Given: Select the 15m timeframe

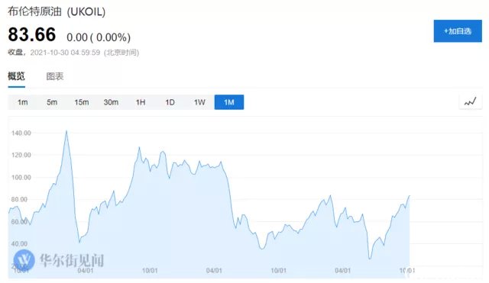Looking at the screenshot, I should [82, 102].
